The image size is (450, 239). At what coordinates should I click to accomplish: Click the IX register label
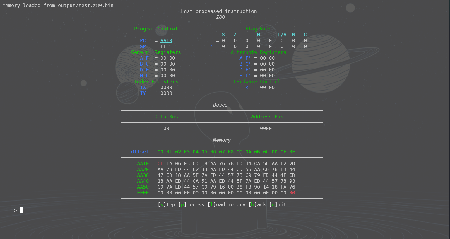(143, 87)
